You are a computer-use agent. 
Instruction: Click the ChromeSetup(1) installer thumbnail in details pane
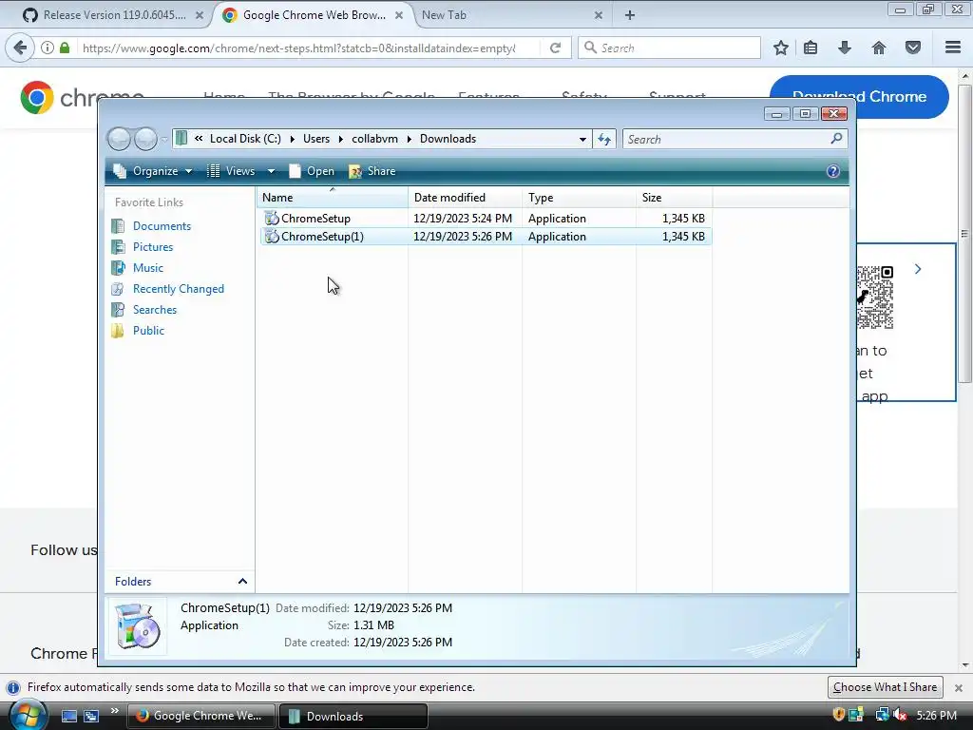[138, 625]
